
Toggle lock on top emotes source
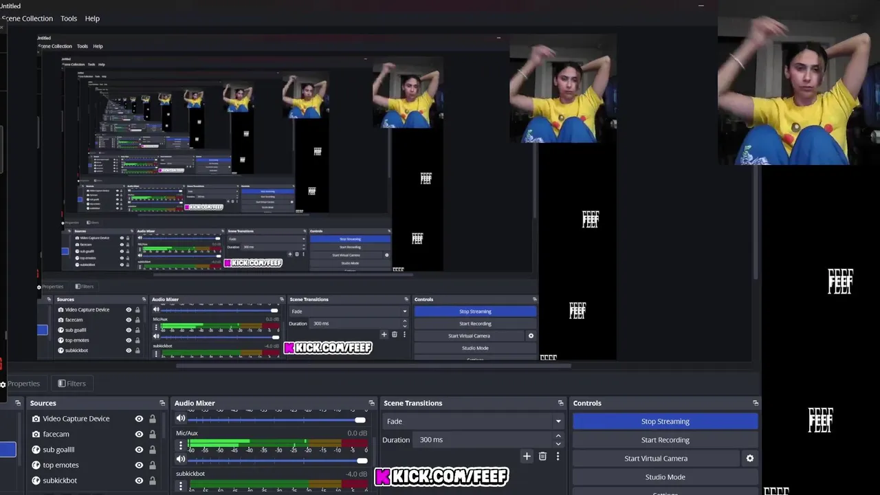[x=152, y=465]
